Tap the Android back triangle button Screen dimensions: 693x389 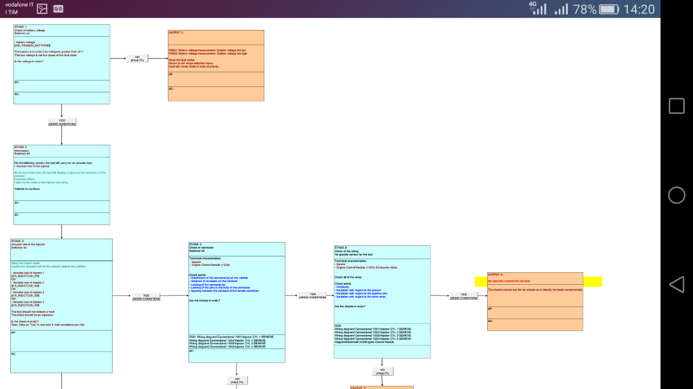point(676,284)
